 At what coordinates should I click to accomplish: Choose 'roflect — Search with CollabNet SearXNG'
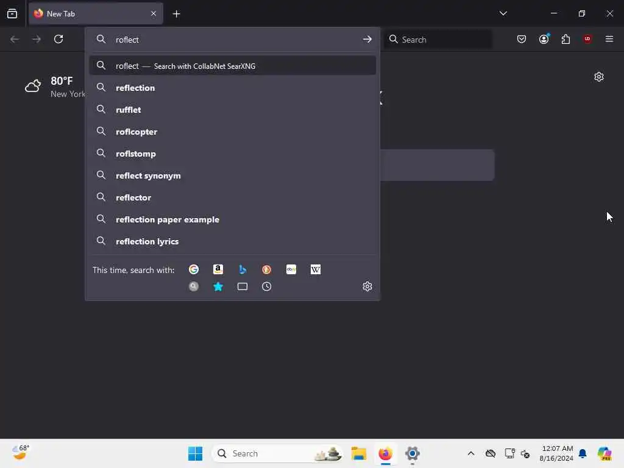[232, 66]
